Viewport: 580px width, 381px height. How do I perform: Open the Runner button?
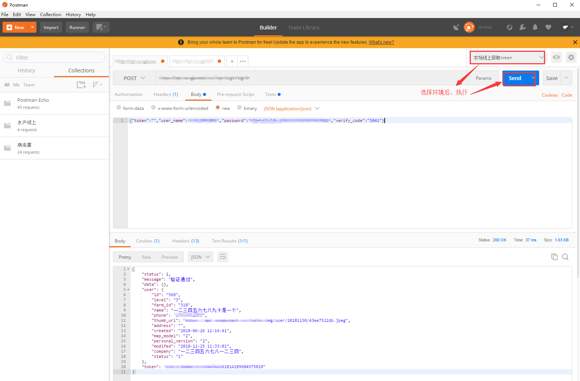point(77,27)
